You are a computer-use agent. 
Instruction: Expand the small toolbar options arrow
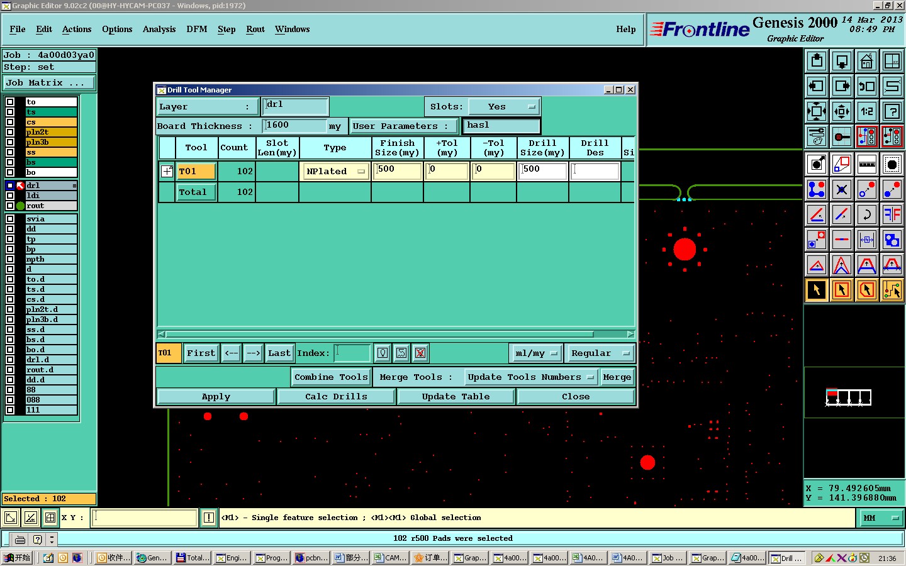coord(52,539)
